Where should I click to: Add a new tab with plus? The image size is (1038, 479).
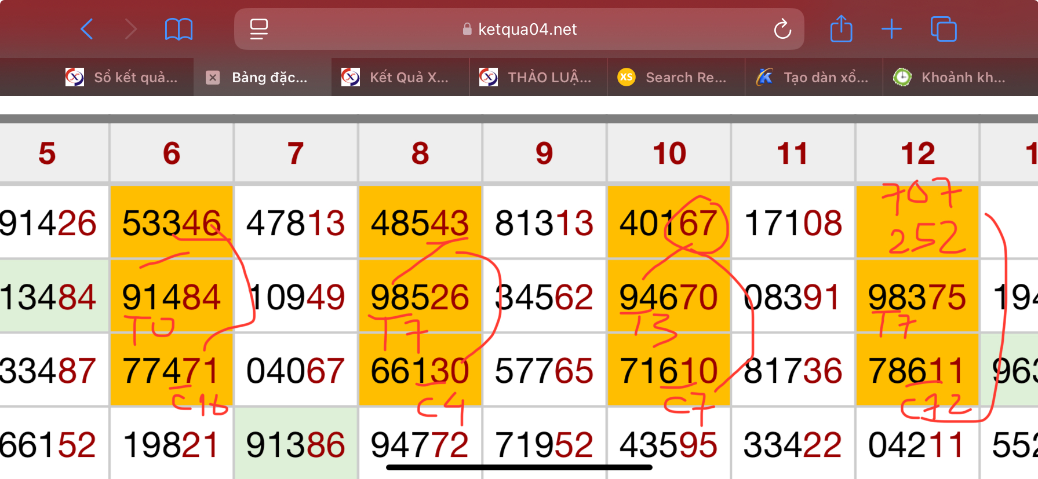[891, 29]
